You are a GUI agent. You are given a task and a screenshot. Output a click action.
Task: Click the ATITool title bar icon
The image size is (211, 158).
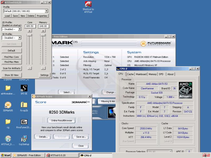click(3, 2)
